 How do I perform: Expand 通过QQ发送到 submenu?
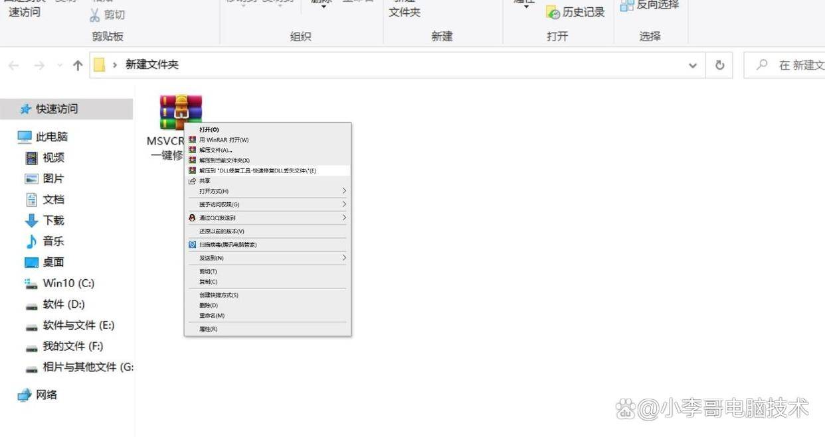268,218
